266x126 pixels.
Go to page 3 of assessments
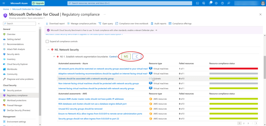tap(248, 123)
